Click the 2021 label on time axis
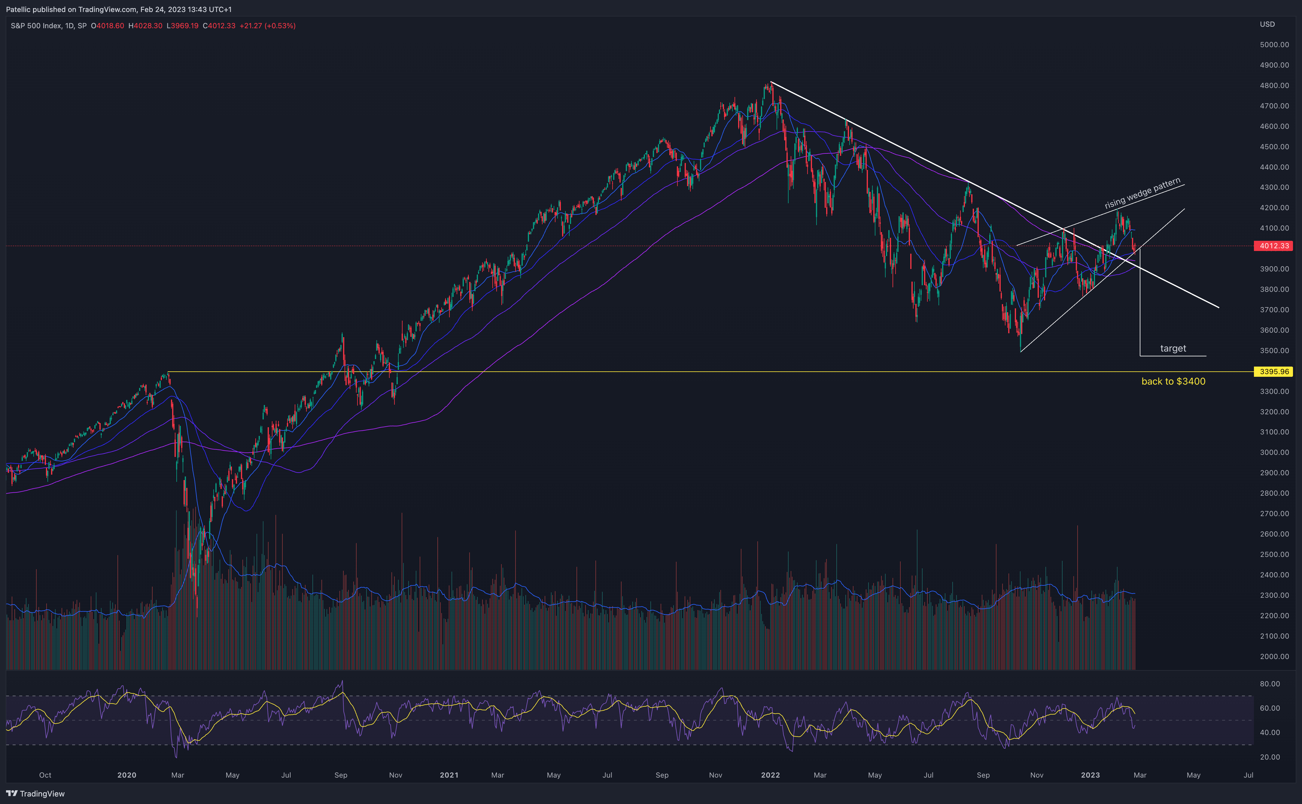The height and width of the screenshot is (804, 1302). [449, 775]
